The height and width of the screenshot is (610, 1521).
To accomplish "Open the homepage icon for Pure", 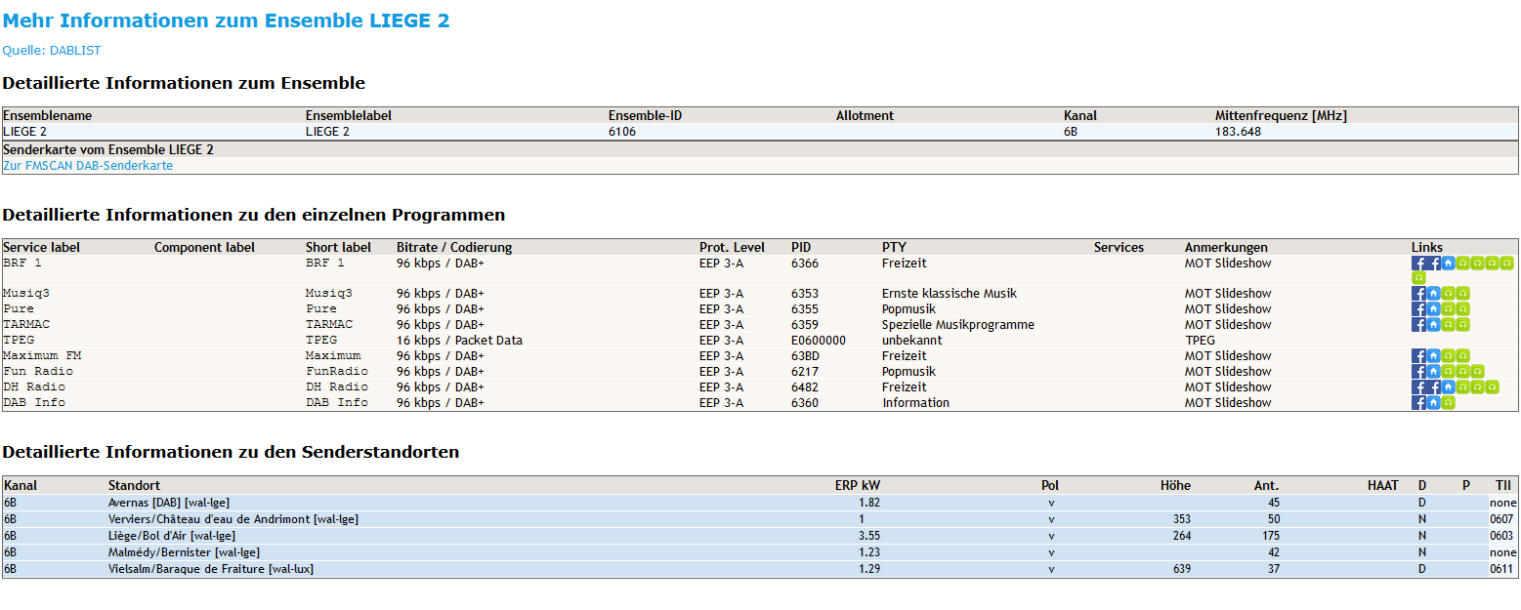I will point(1433,309).
